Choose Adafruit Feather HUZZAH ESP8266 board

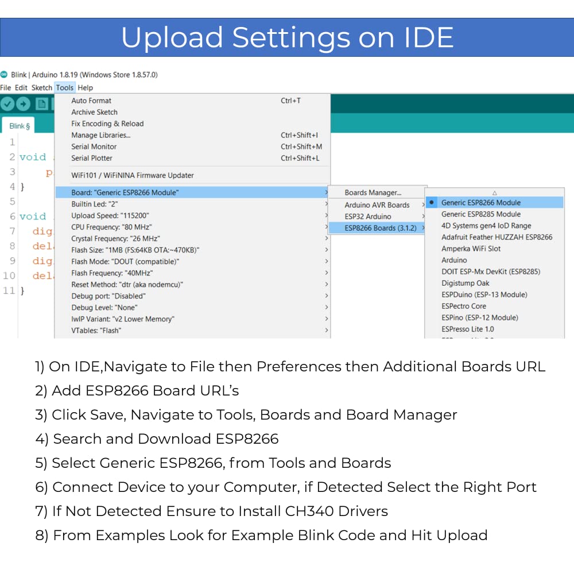pos(497,237)
